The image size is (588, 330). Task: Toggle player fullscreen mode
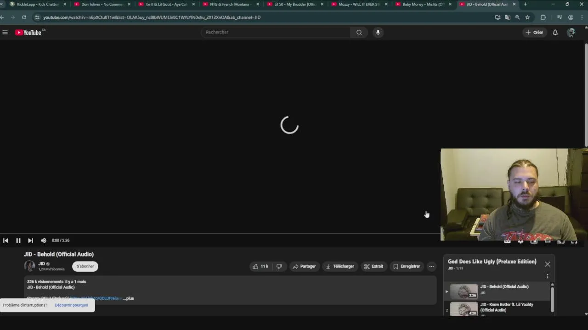pos(574,241)
